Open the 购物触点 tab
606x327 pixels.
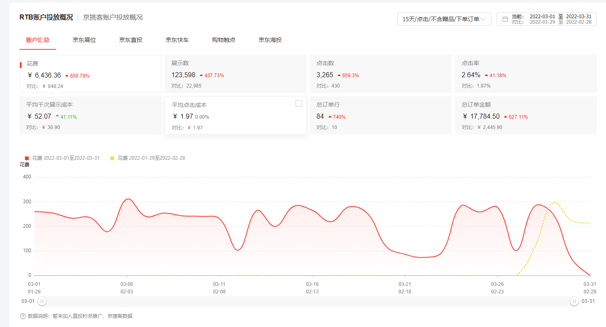click(x=224, y=40)
